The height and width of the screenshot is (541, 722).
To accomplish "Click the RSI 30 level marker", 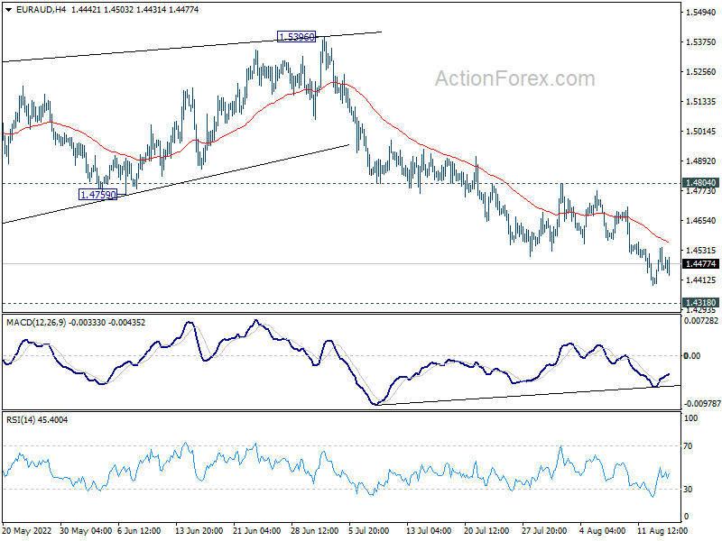I will (688, 489).
